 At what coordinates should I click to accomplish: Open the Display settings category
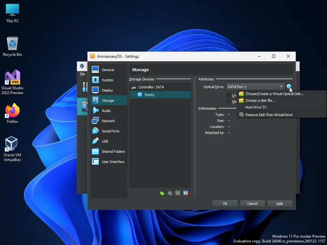click(x=109, y=90)
